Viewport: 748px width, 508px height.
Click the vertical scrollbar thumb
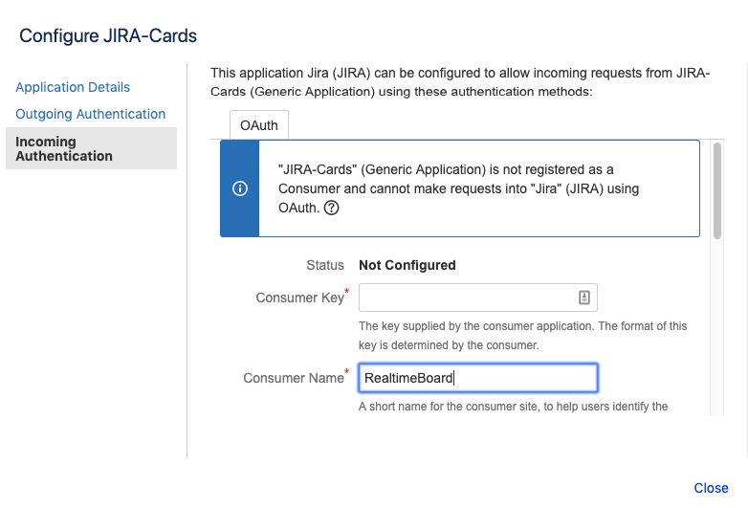click(717, 189)
